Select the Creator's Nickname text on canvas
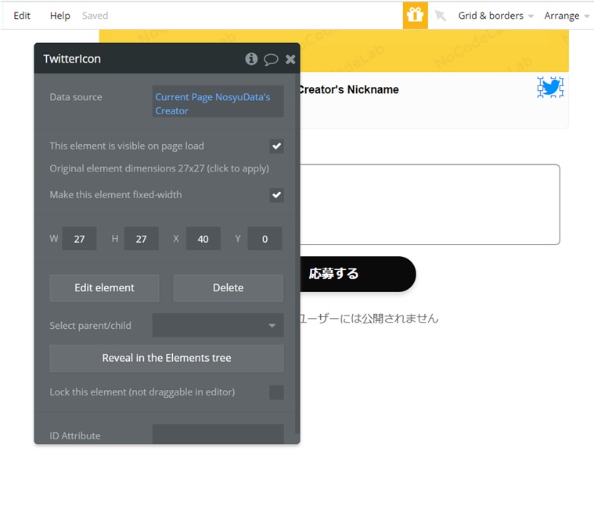594x527 pixels. pyautogui.click(x=348, y=89)
